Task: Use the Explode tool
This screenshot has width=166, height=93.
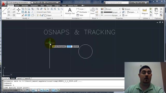Action: 26,15
